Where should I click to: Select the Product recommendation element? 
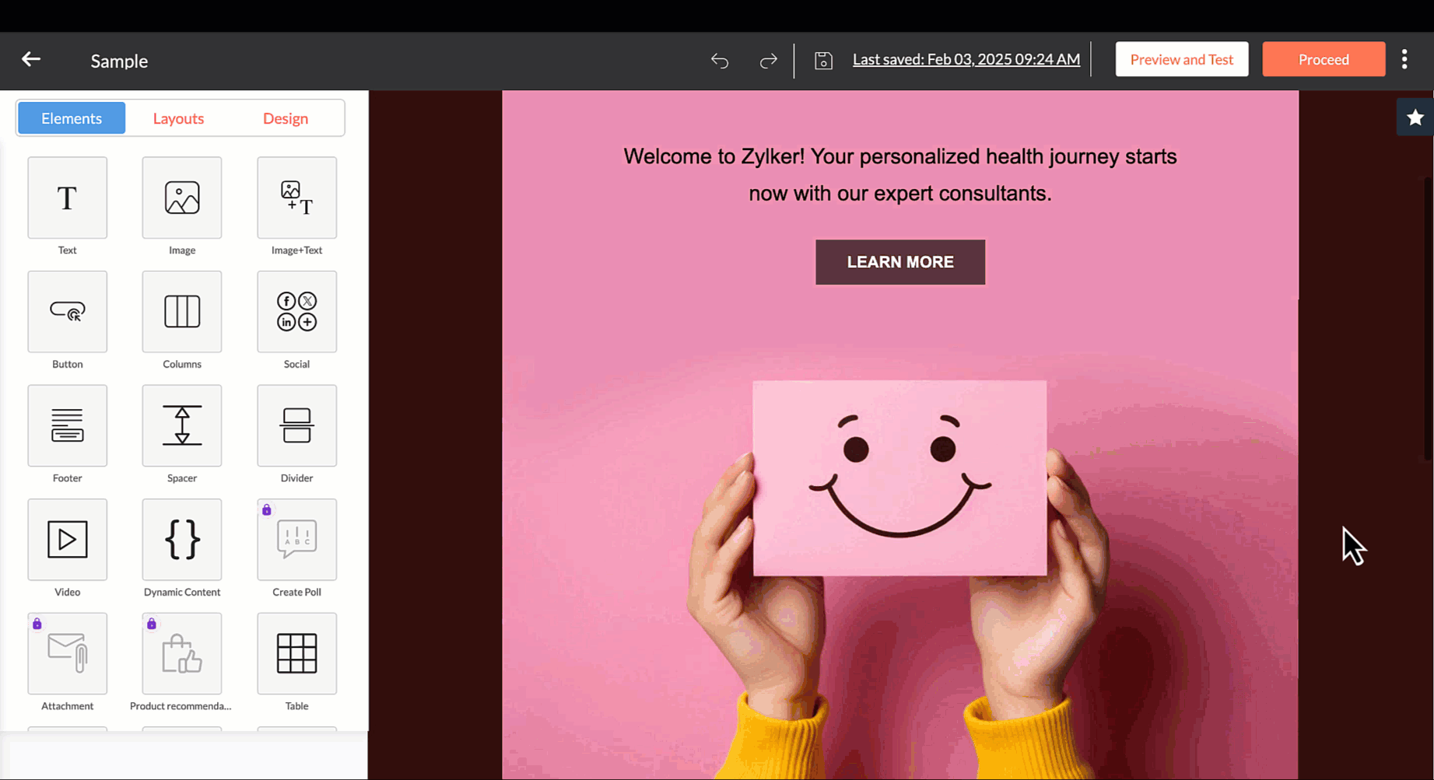point(182,653)
